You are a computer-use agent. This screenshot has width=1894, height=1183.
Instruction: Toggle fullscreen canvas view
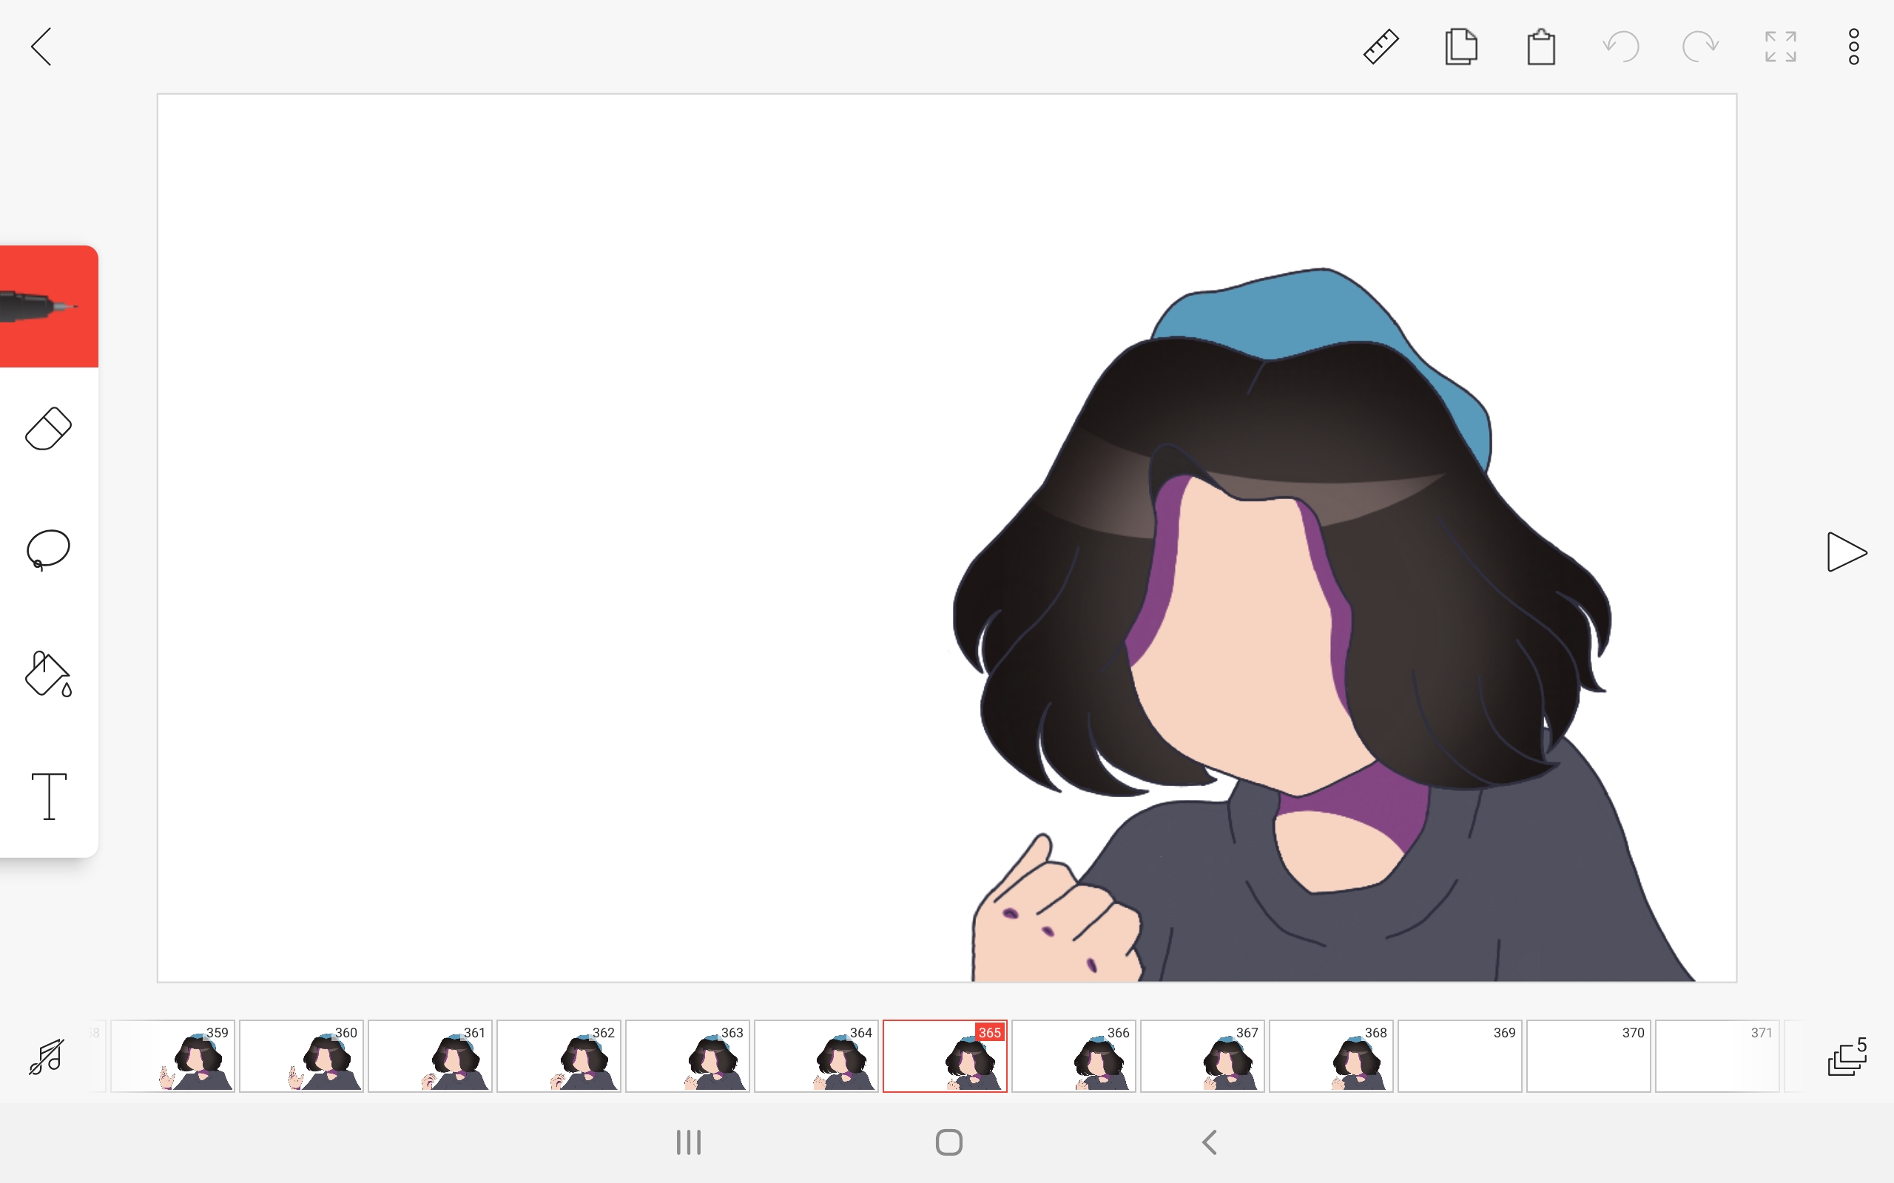(1781, 47)
